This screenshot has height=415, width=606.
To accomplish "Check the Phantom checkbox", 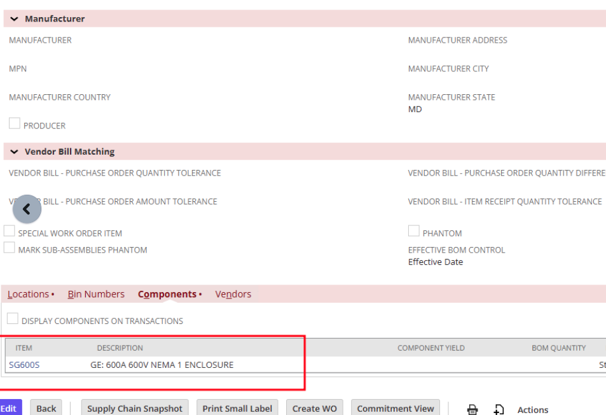I will tap(414, 232).
